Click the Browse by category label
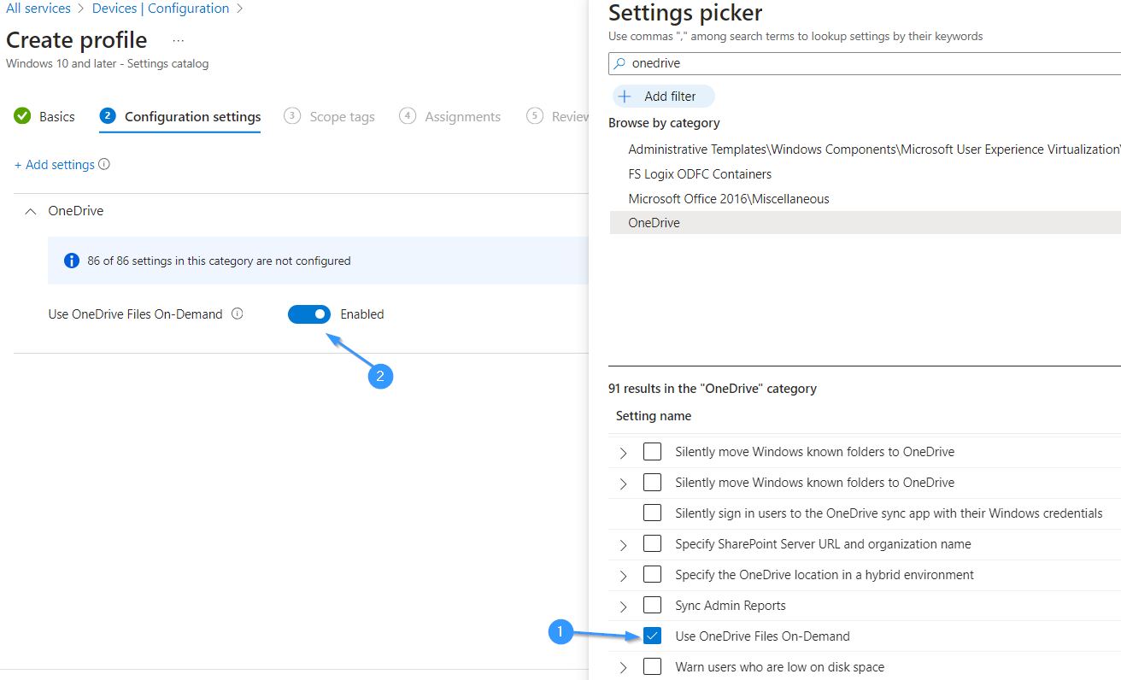 pyautogui.click(x=664, y=123)
